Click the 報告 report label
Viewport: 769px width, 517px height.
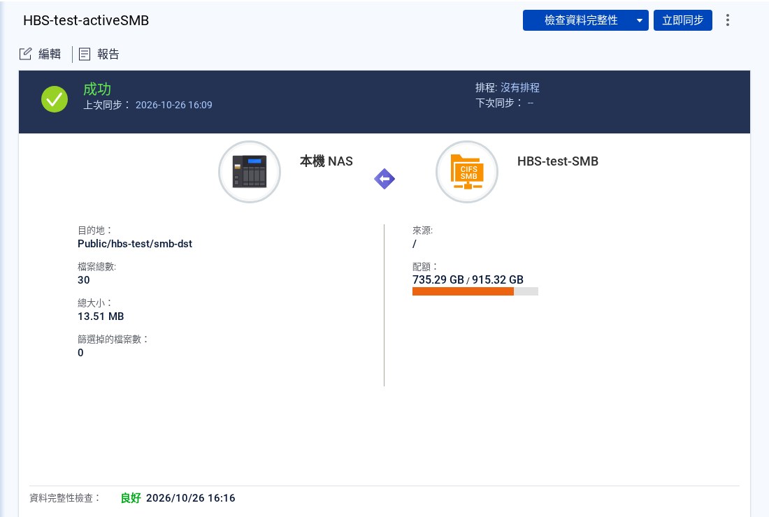(108, 54)
